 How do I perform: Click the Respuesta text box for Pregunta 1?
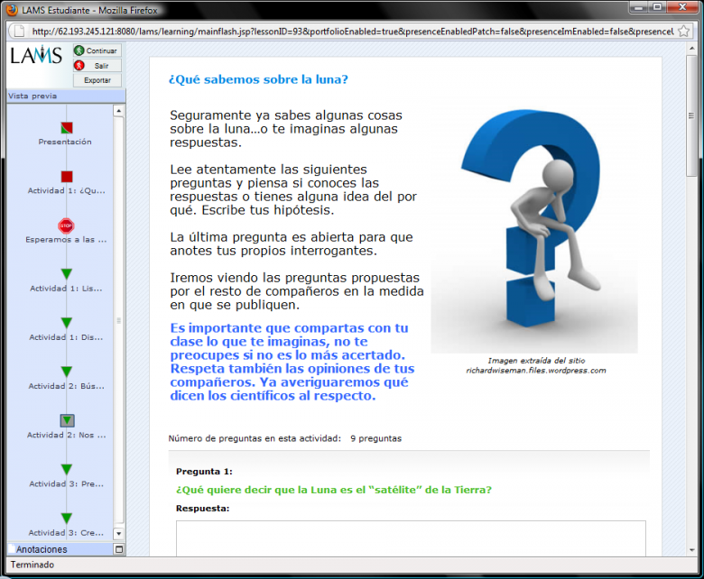pyautogui.click(x=411, y=538)
